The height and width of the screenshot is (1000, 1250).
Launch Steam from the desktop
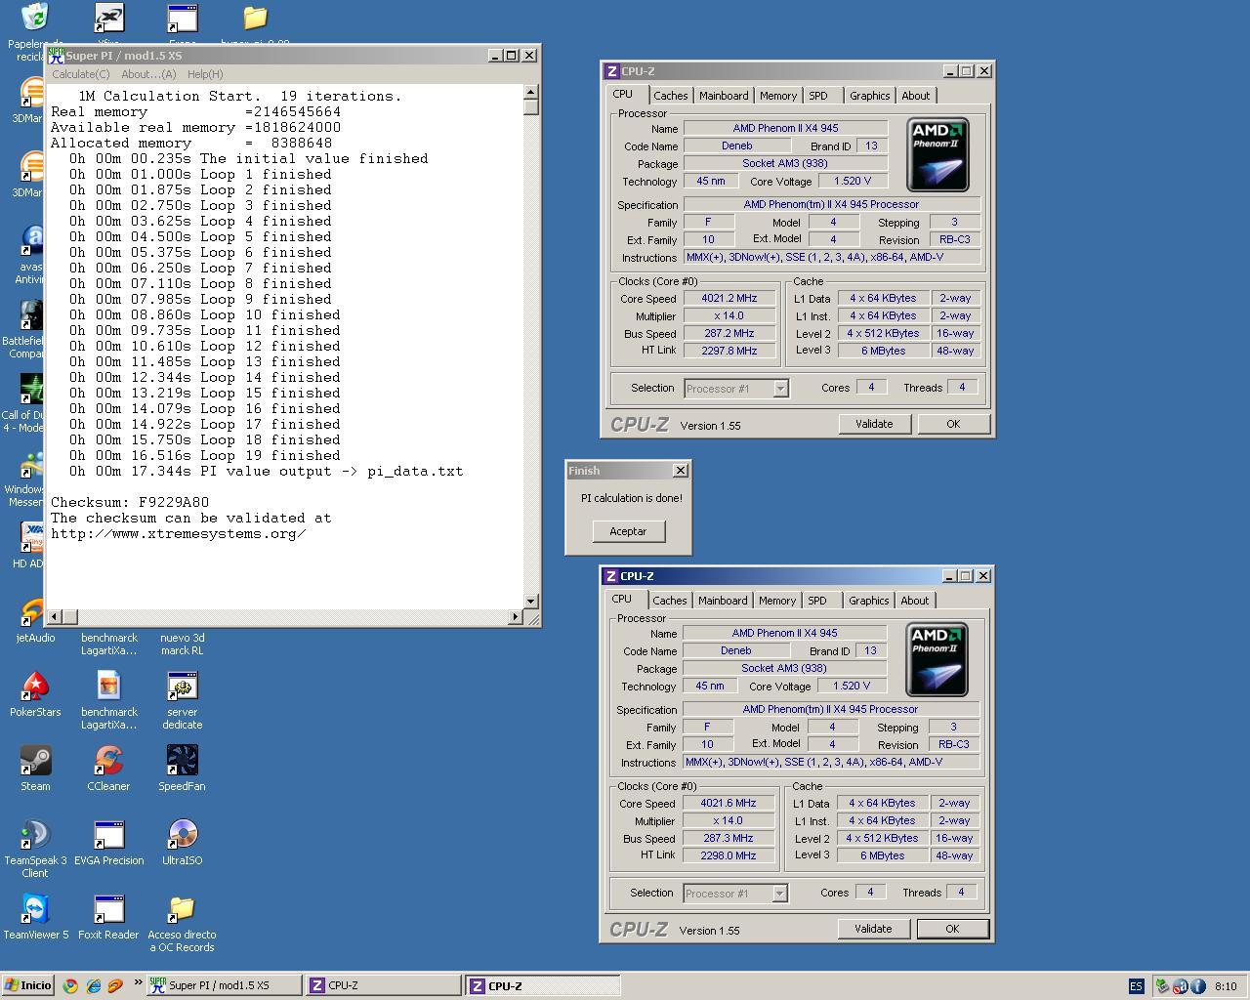coord(35,761)
